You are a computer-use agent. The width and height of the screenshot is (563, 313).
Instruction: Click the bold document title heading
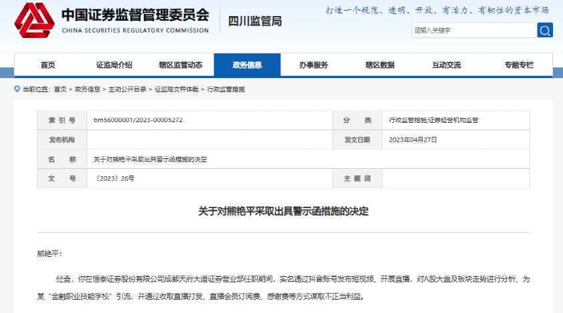click(x=283, y=211)
